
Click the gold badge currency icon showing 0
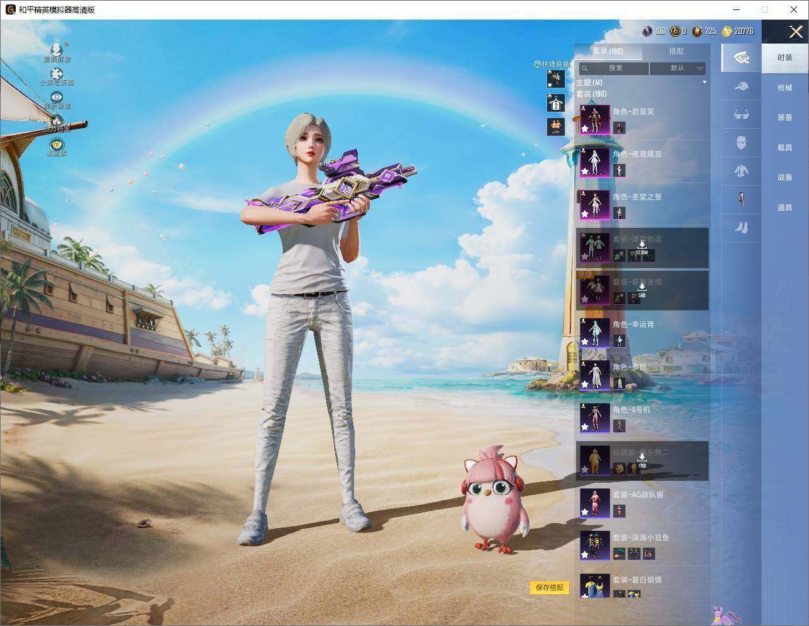pos(675,31)
